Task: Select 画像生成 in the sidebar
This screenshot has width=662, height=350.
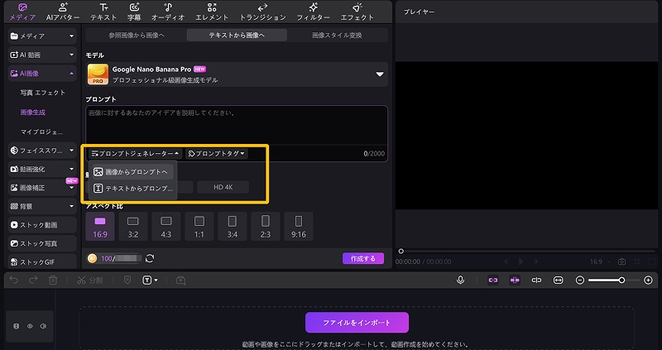Action: pyautogui.click(x=33, y=113)
